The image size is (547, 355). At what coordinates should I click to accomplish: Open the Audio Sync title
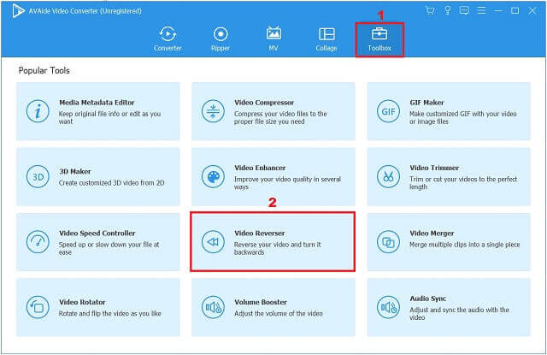427,299
